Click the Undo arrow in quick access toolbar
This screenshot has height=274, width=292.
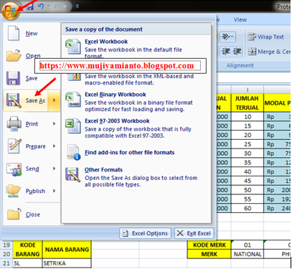41,6
